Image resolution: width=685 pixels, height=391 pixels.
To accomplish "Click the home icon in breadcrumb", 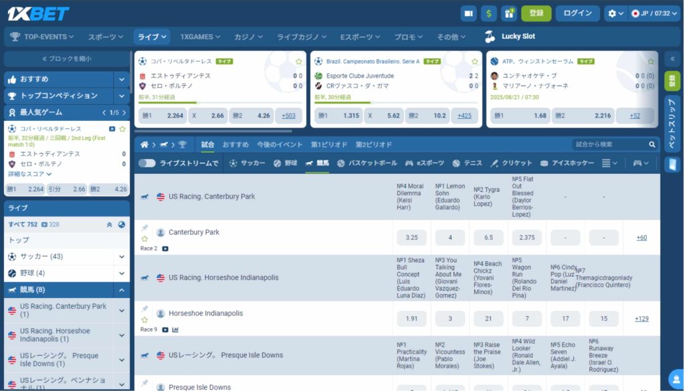I will click(x=144, y=144).
